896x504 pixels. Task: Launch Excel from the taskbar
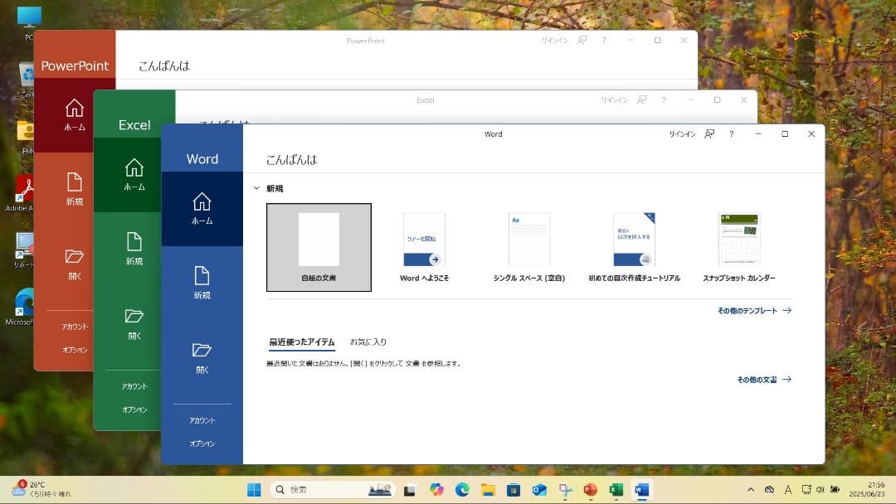[616, 489]
